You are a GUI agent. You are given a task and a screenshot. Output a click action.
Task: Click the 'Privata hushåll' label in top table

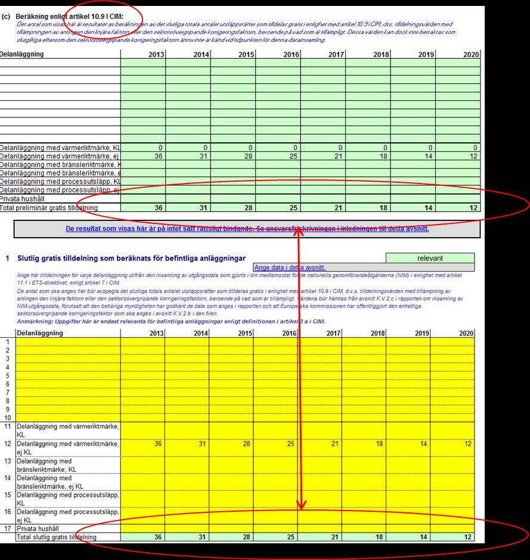[22, 199]
